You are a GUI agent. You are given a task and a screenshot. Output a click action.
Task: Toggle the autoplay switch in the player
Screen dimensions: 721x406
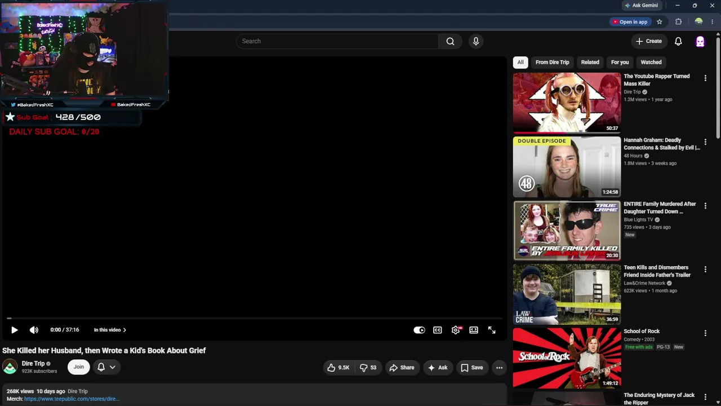click(x=419, y=330)
